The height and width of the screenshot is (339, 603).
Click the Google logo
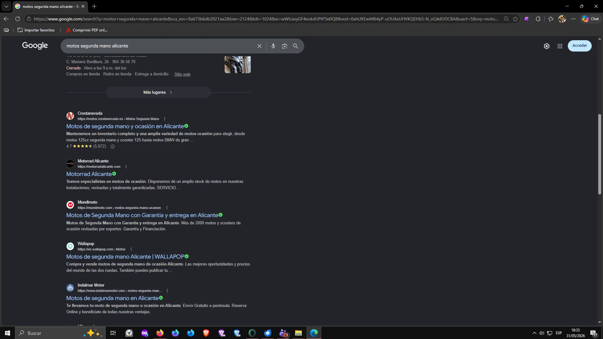35,46
